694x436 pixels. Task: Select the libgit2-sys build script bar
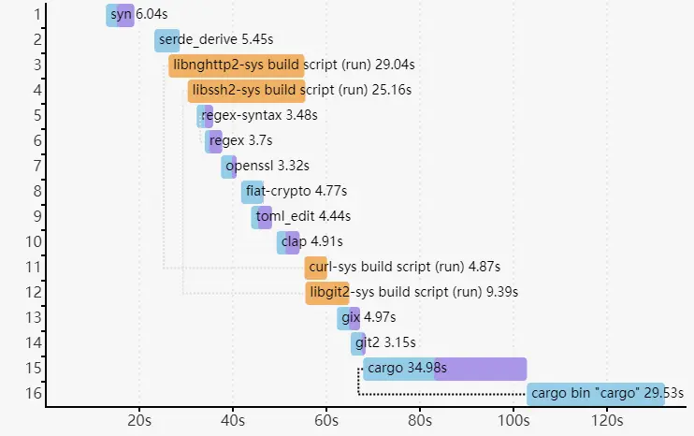327,293
